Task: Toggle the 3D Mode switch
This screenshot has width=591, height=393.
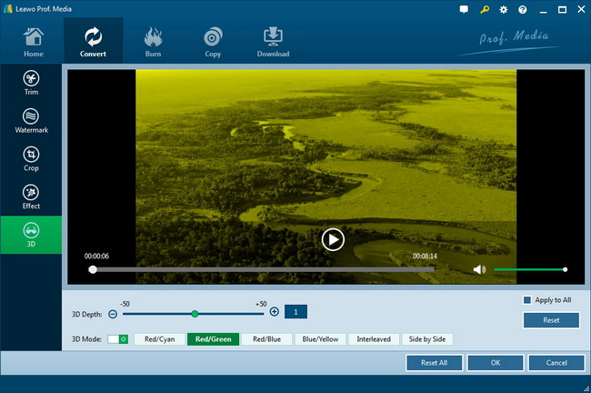Action: [118, 339]
